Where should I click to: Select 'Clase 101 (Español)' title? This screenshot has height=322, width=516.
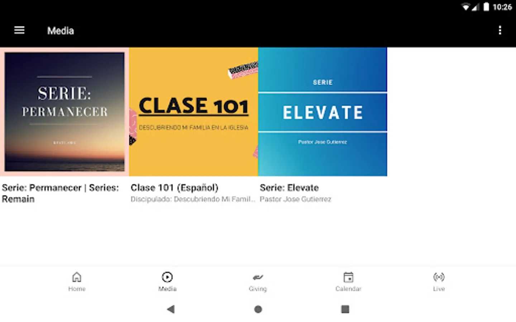(175, 188)
